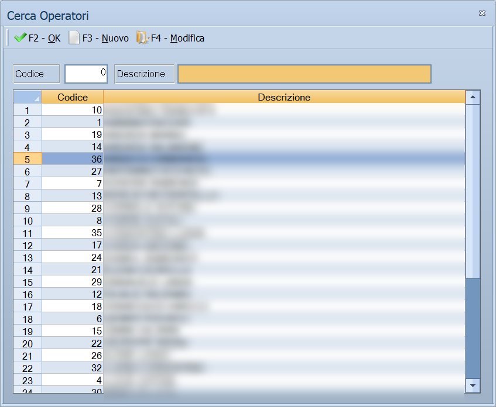This screenshot has width=496, height=407.
Task: Confirm with the F2 - OK green checkmark
Action: (37, 38)
